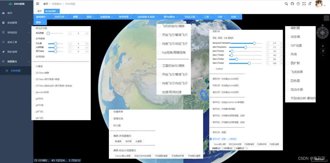
Task: Click the compass navigation control
Action: (x=323, y=33)
